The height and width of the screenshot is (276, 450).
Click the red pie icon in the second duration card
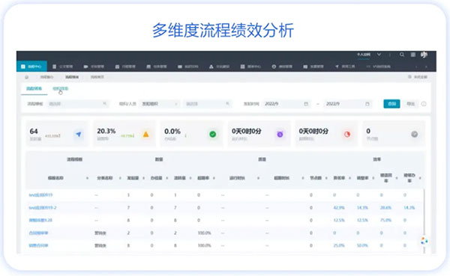(347, 134)
